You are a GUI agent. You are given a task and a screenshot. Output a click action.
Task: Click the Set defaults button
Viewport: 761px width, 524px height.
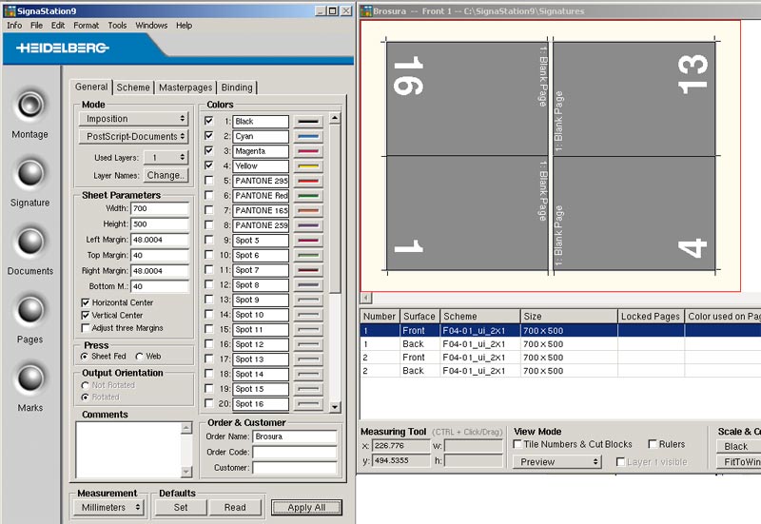[x=181, y=508]
